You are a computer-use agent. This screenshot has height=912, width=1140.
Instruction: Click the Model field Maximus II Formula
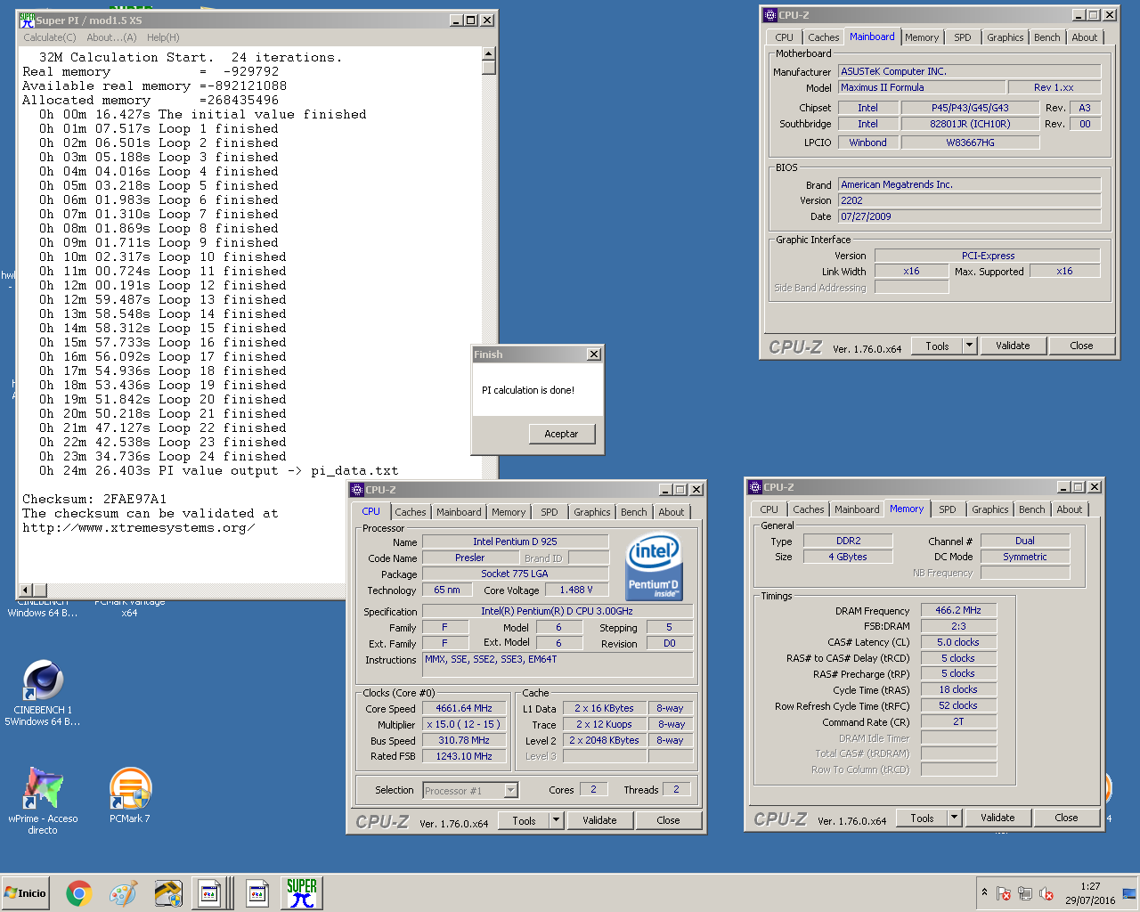[922, 87]
